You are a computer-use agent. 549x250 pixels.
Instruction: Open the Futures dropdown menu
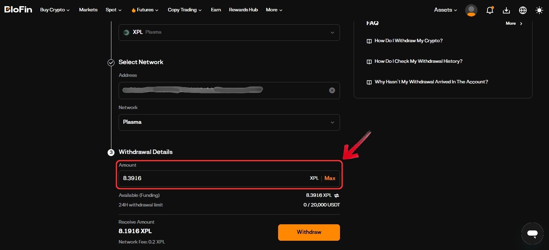[x=145, y=10]
